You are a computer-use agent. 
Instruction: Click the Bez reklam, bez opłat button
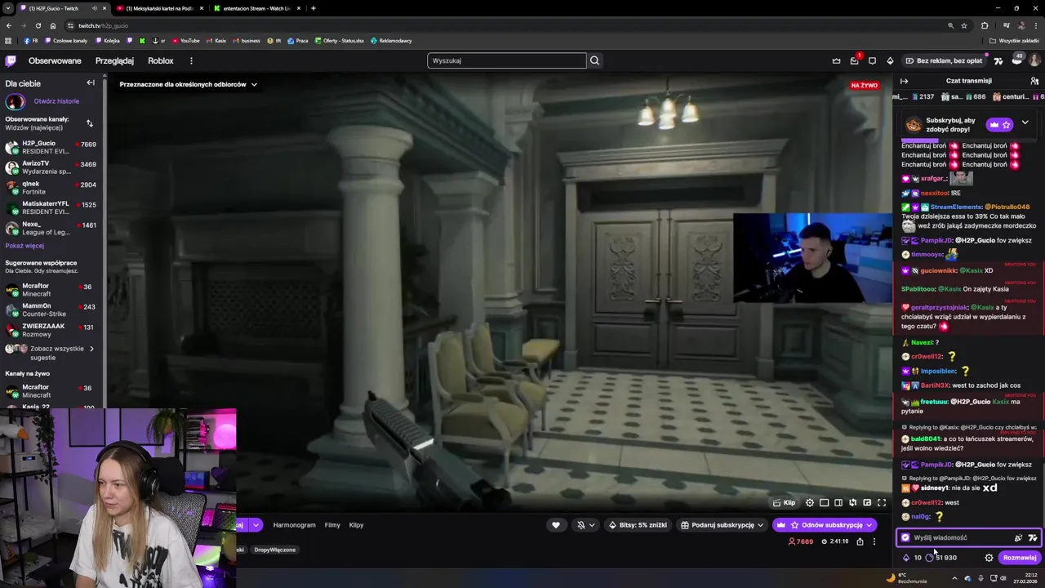point(943,60)
